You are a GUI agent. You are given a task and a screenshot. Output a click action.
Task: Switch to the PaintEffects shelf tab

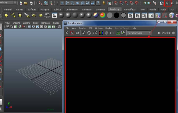tap(130, 9)
